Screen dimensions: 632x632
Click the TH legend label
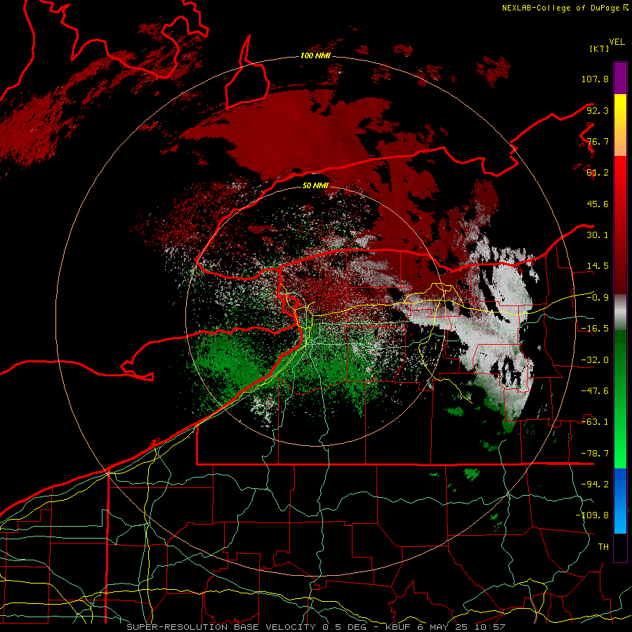tap(603, 547)
